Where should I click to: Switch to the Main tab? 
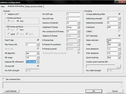[x=3, y=7]
